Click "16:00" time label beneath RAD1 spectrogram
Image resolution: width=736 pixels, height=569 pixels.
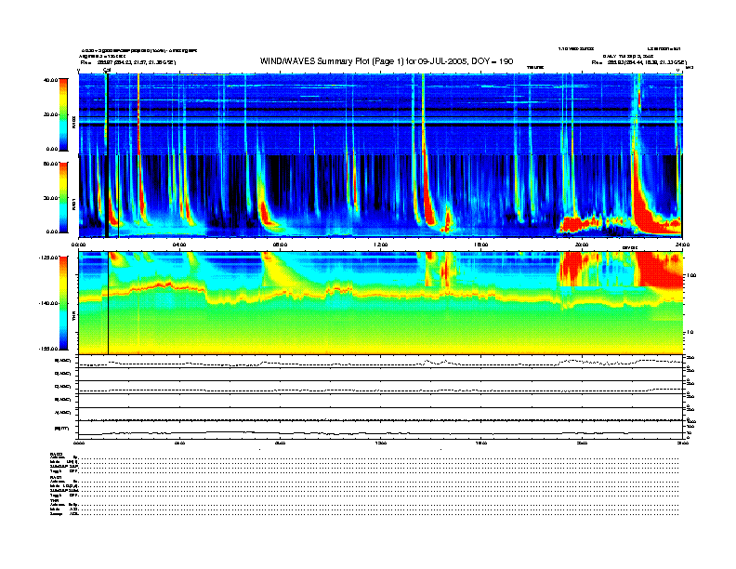tap(480, 245)
